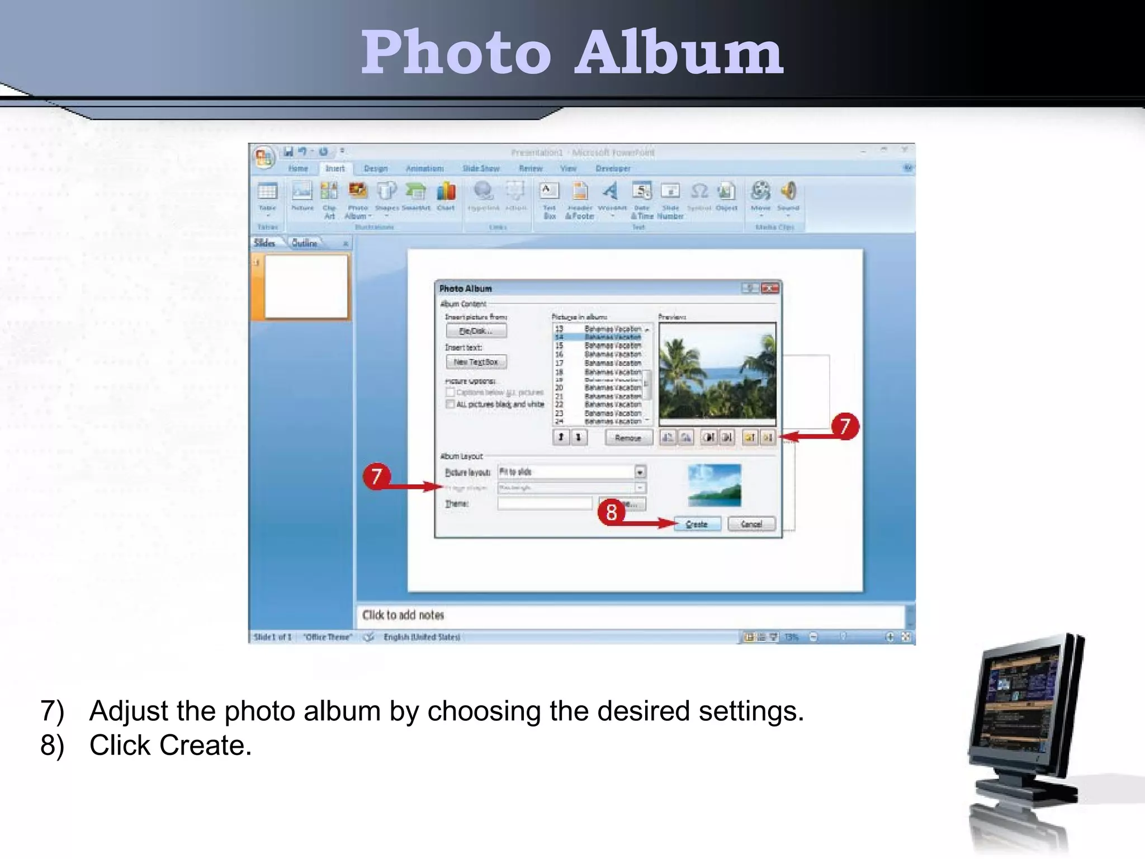1145x859 pixels.
Task: Switch to the Outline pane tab
Action: 305,243
